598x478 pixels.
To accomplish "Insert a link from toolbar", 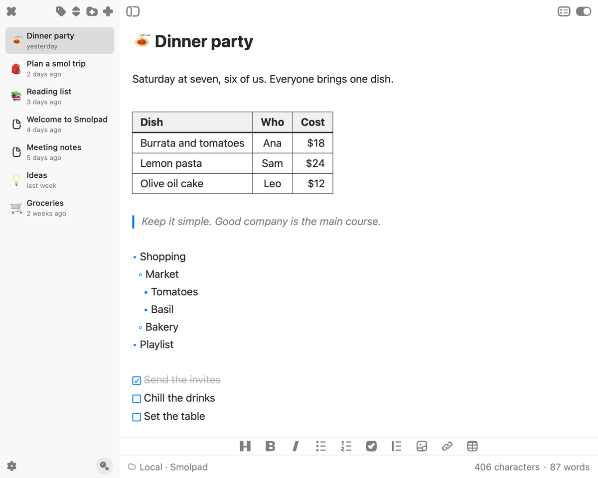I will pos(447,446).
